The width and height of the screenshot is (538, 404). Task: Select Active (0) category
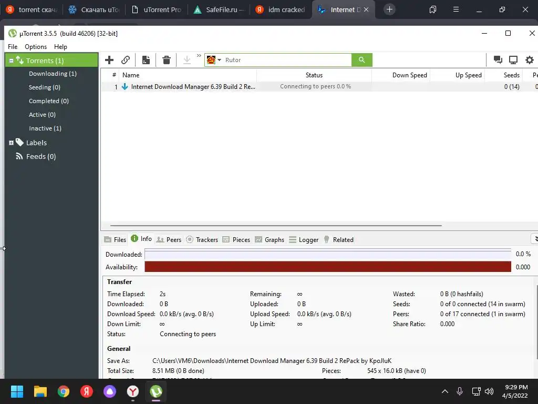coord(42,115)
